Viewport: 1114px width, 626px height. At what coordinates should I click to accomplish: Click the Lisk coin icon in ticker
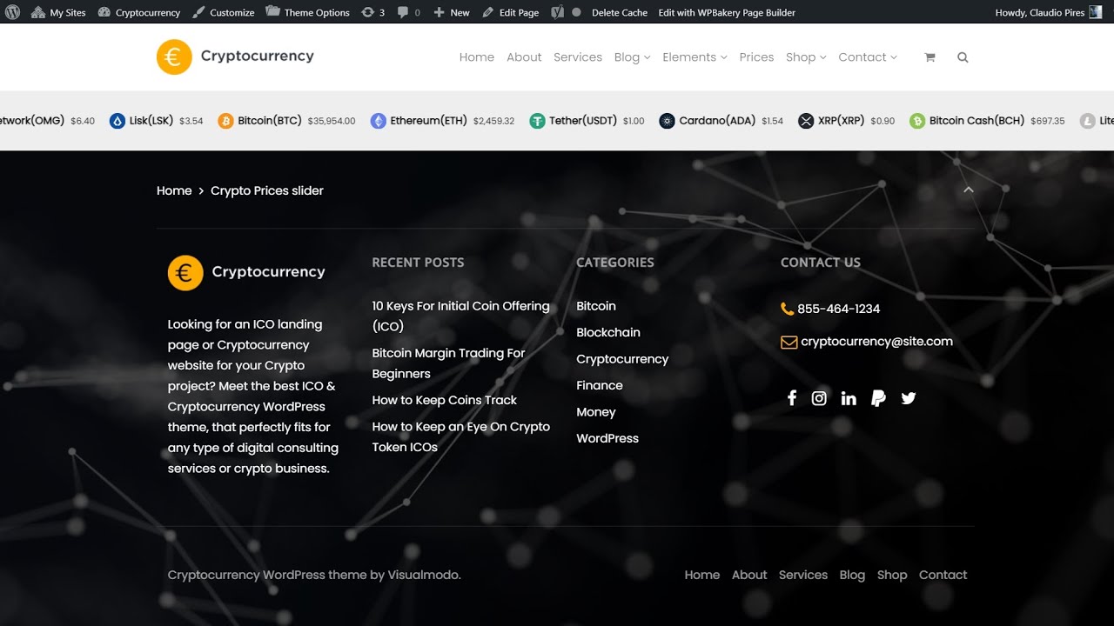coord(117,121)
